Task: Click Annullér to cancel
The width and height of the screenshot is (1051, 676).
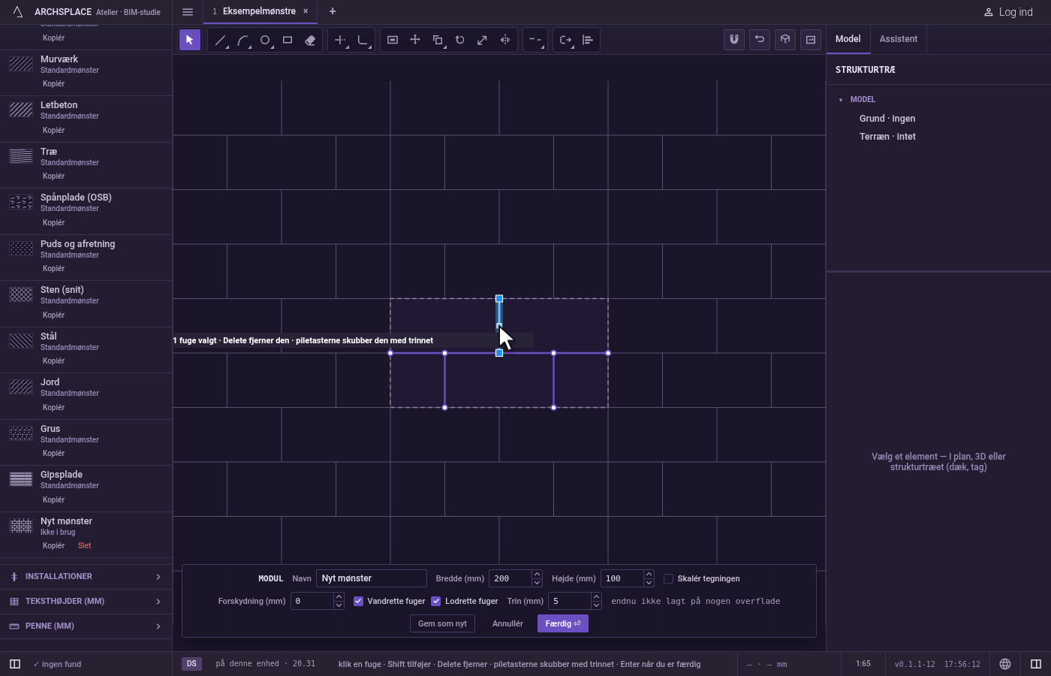Action: point(507,623)
